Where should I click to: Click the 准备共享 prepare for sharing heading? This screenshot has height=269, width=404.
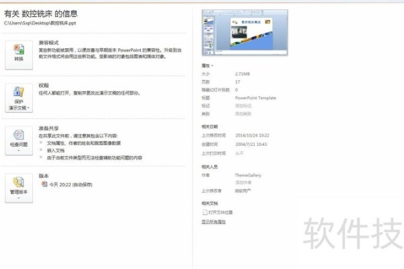[x=48, y=128]
